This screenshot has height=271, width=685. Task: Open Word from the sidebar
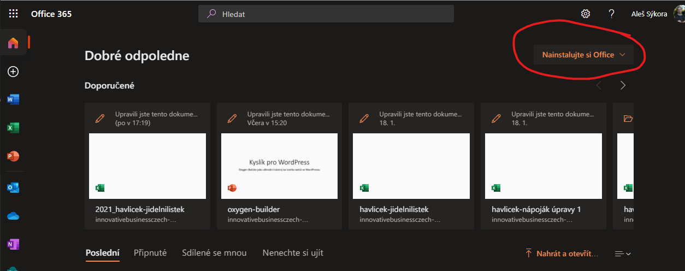point(13,99)
